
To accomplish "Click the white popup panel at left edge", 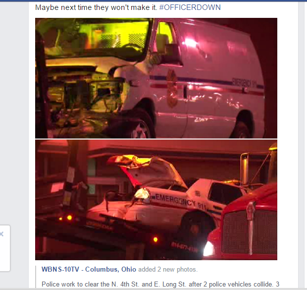I will tap(5, 248).
